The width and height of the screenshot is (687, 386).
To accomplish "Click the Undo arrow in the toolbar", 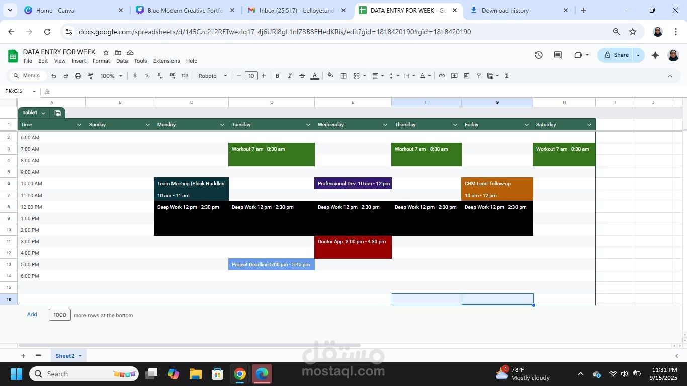I will [x=54, y=76].
